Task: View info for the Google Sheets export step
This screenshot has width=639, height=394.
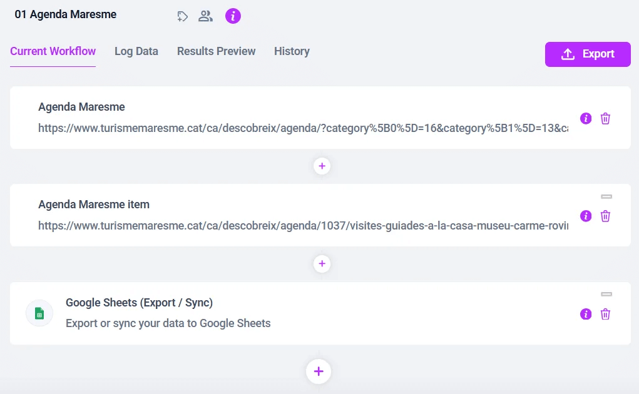Action: (586, 314)
